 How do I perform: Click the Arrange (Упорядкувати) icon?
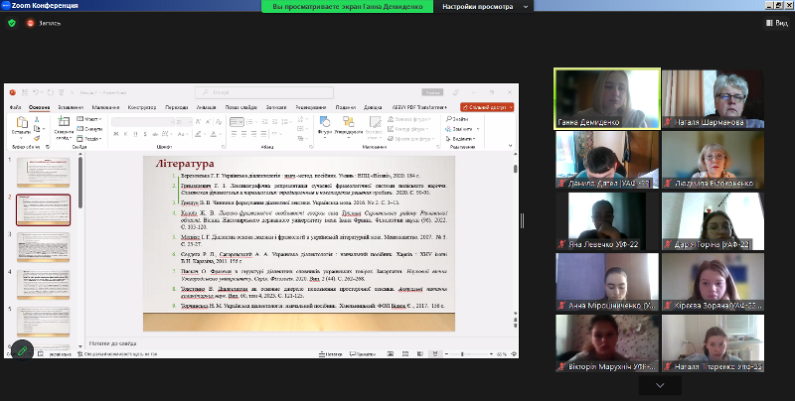click(x=349, y=124)
